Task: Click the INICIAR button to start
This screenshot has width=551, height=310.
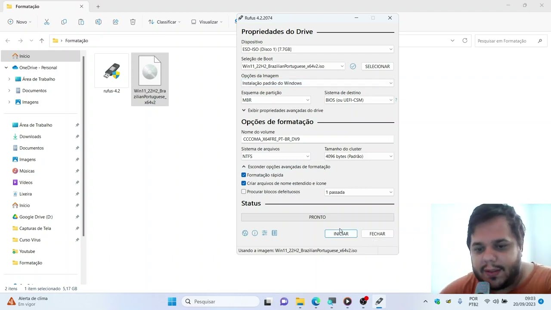Action: pos(341,234)
